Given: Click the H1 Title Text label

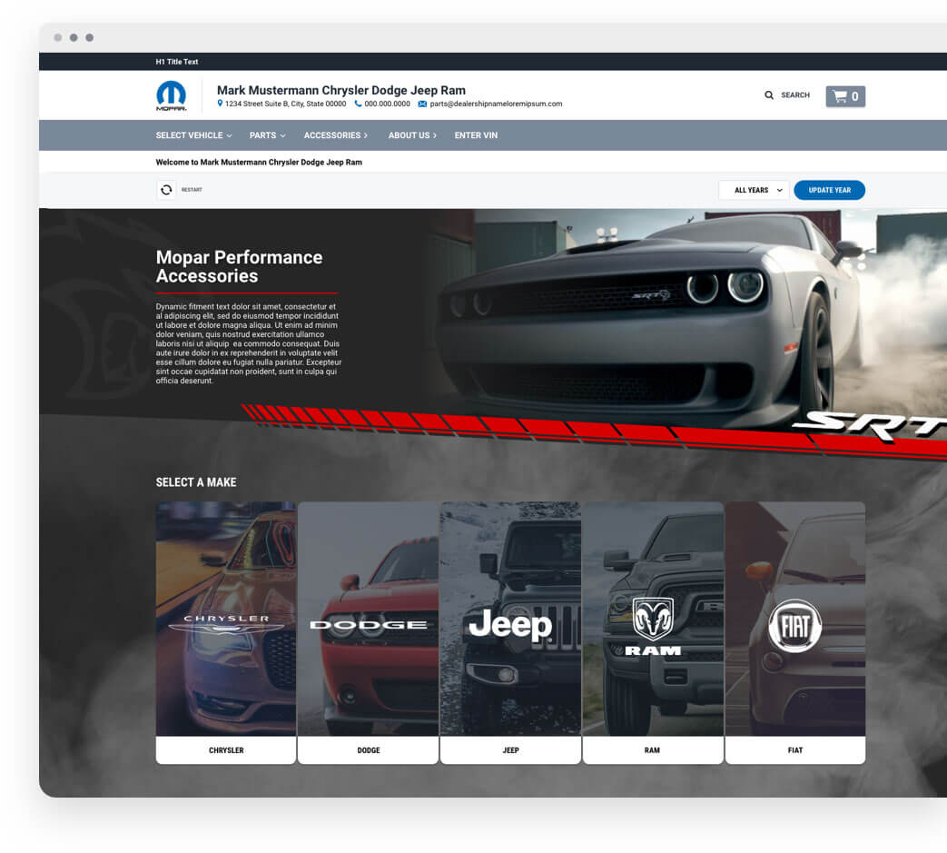Looking at the screenshot, I should (177, 62).
